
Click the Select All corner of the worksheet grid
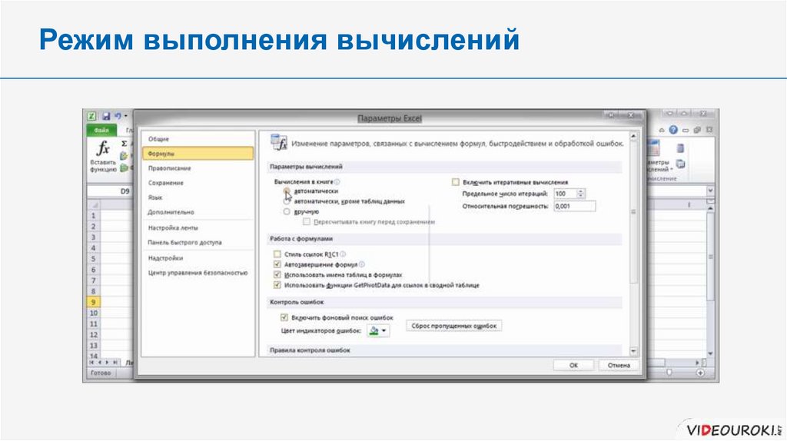pos(94,205)
